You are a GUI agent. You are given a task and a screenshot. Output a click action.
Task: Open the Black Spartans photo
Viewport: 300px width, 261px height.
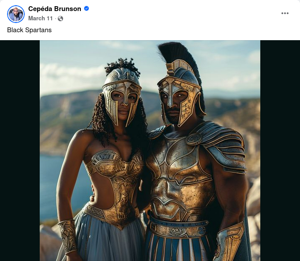pyautogui.click(x=150, y=151)
